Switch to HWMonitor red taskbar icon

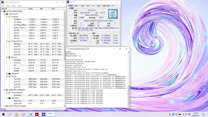tap(37, 114)
